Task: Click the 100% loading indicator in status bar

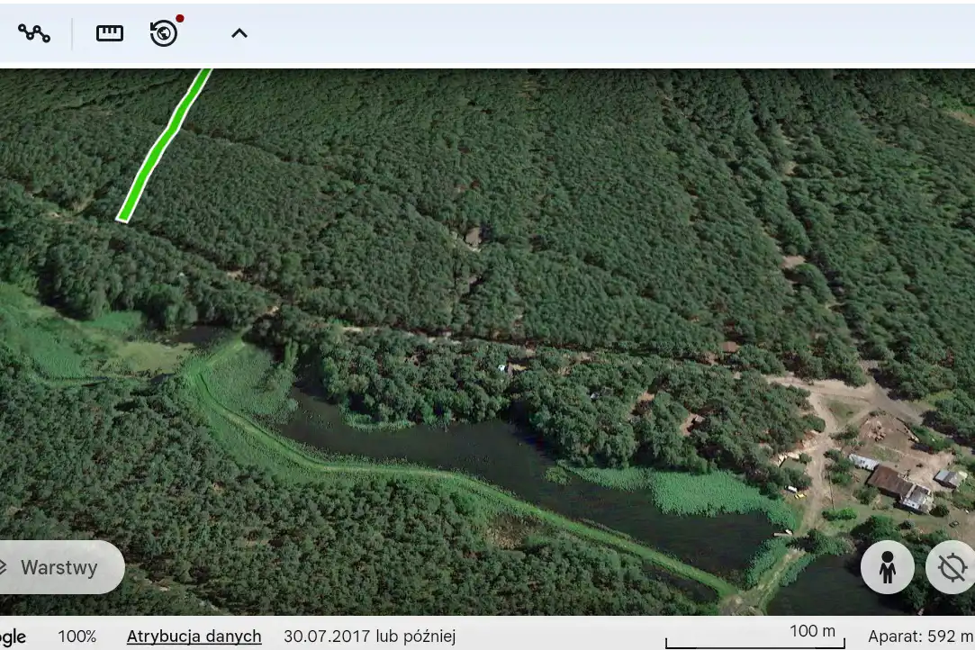Action: (x=77, y=636)
